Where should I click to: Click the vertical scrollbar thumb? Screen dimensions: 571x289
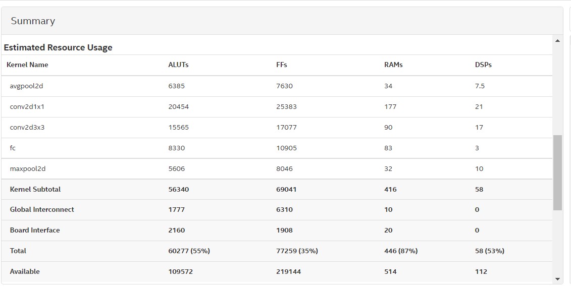[x=557, y=172]
